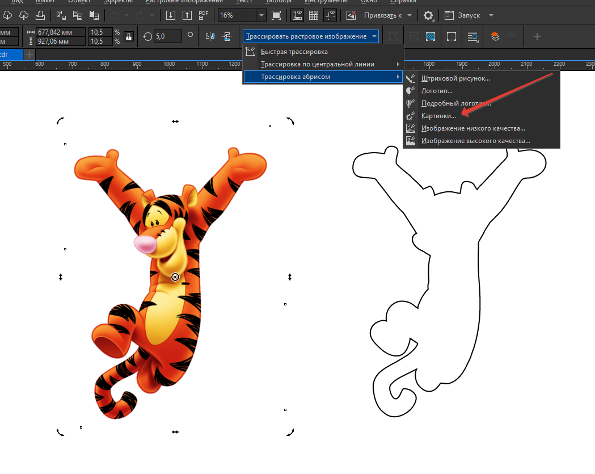Click the cloud upload icon
The height and width of the screenshot is (474, 595).
tap(23, 15)
